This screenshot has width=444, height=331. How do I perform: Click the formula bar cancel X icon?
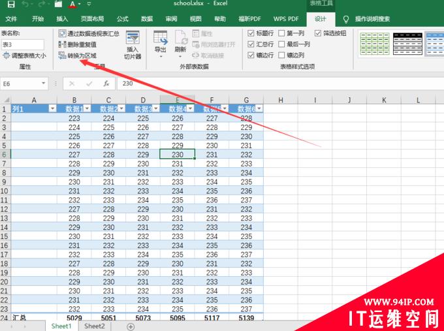[72, 84]
